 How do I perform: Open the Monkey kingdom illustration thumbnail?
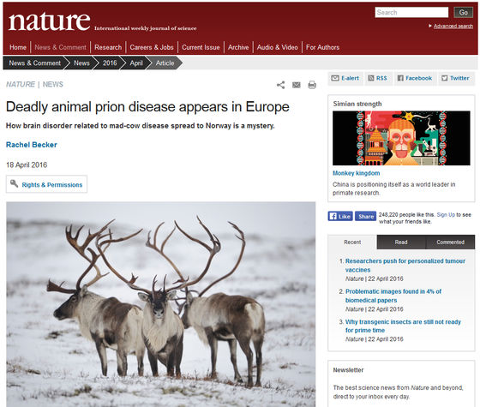click(x=401, y=138)
